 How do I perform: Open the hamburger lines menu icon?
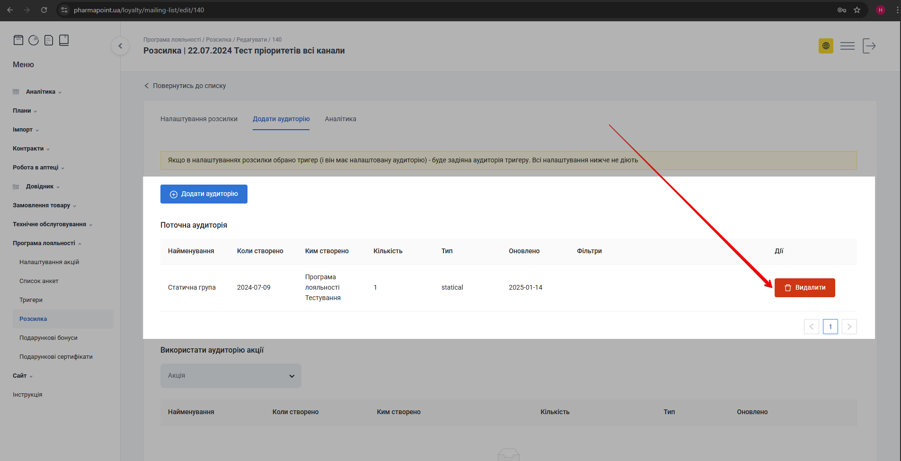point(848,46)
